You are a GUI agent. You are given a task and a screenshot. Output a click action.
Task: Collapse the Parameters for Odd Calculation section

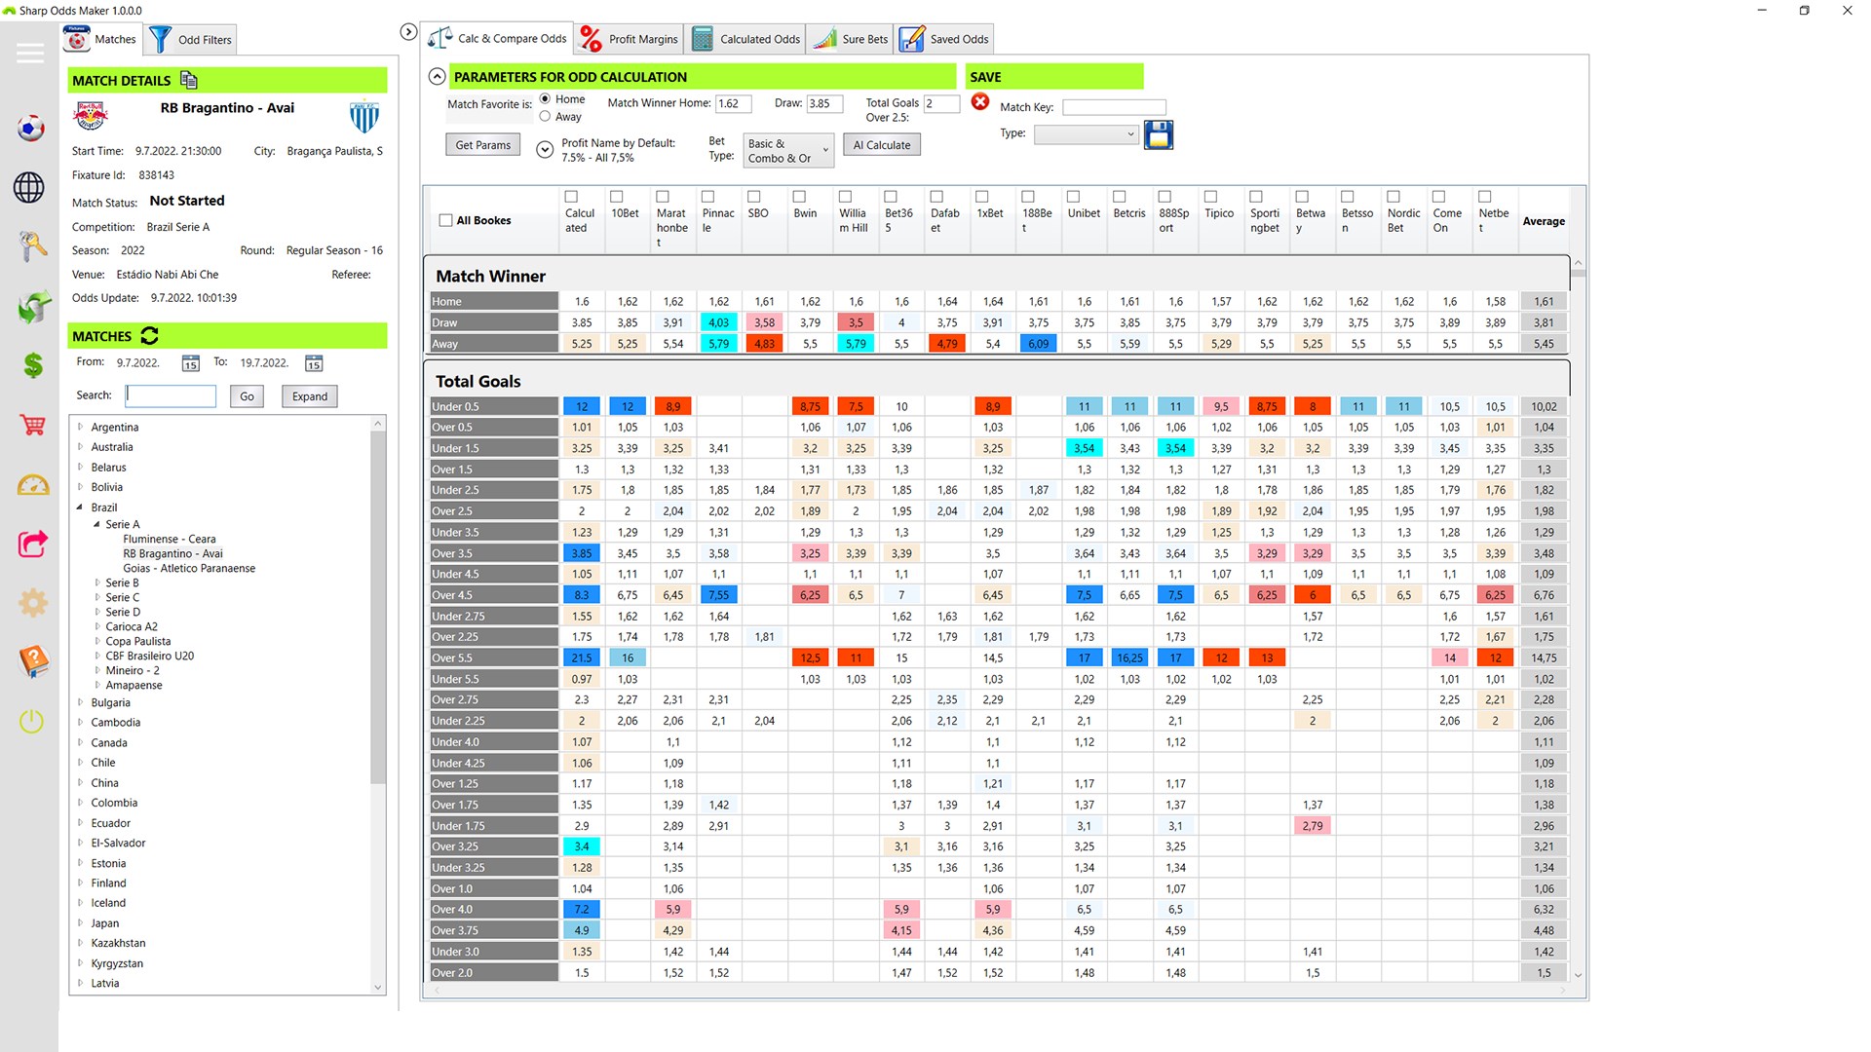coord(437,77)
